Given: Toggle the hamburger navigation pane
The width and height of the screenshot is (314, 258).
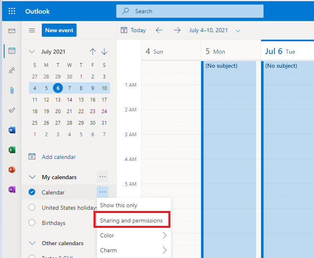Looking at the screenshot, I should pyautogui.click(x=32, y=30).
